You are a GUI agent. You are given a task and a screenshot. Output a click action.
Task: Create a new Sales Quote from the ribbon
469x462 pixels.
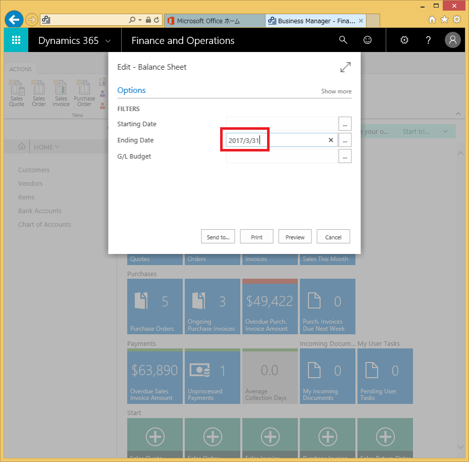pyautogui.click(x=17, y=93)
